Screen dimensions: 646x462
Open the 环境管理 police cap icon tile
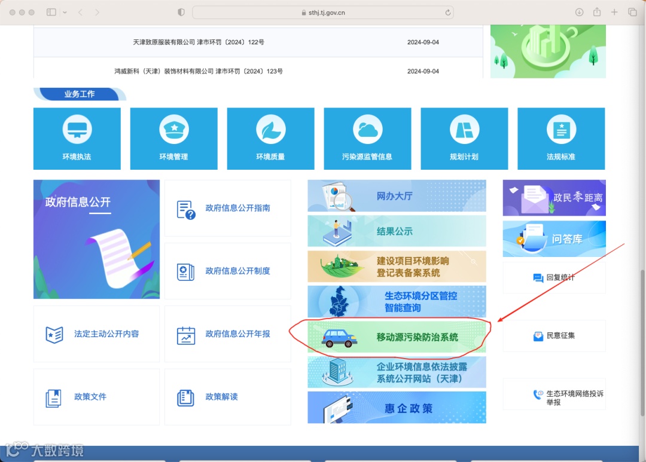tap(174, 138)
